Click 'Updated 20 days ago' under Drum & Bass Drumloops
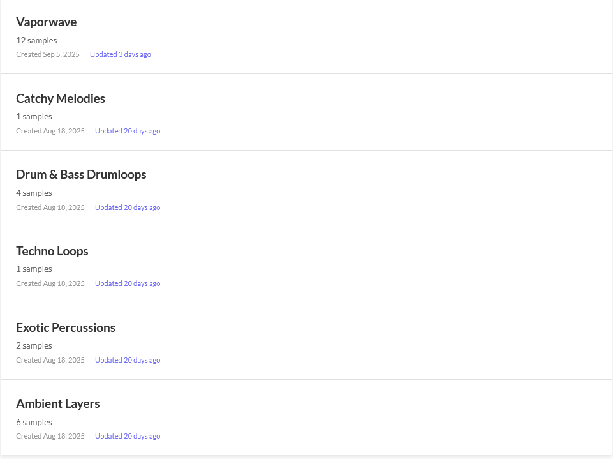Viewport: 613px width, 459px height. tap(128, 207)
